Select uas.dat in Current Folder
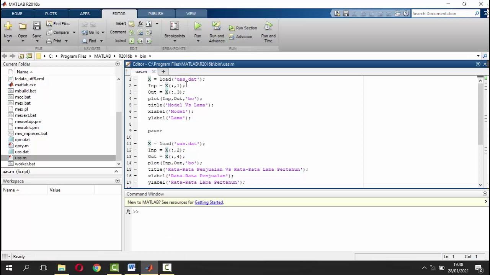 pos(22,152)
